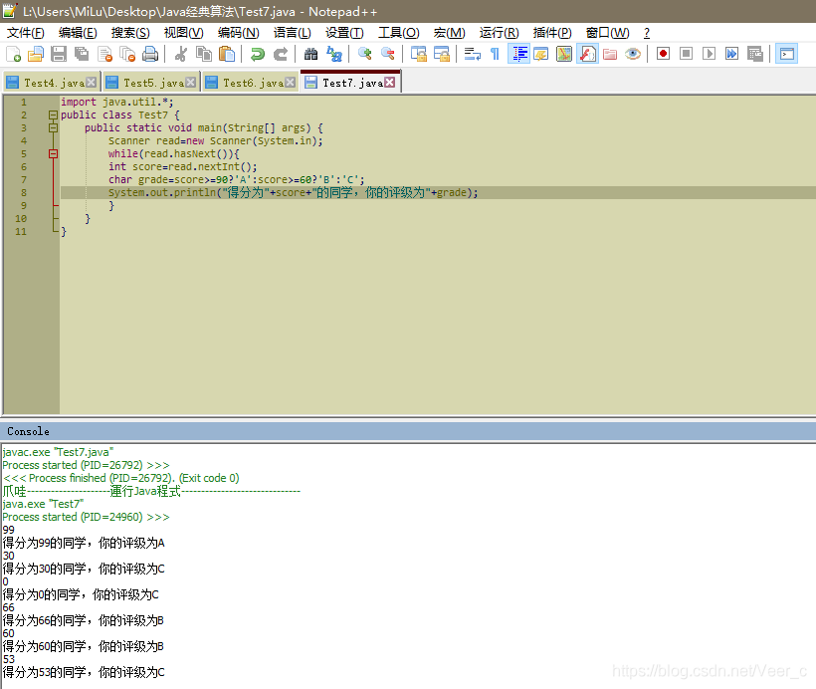Cut the selection with the scissors icon
This screenshot has height=689, width=816.
180,54
